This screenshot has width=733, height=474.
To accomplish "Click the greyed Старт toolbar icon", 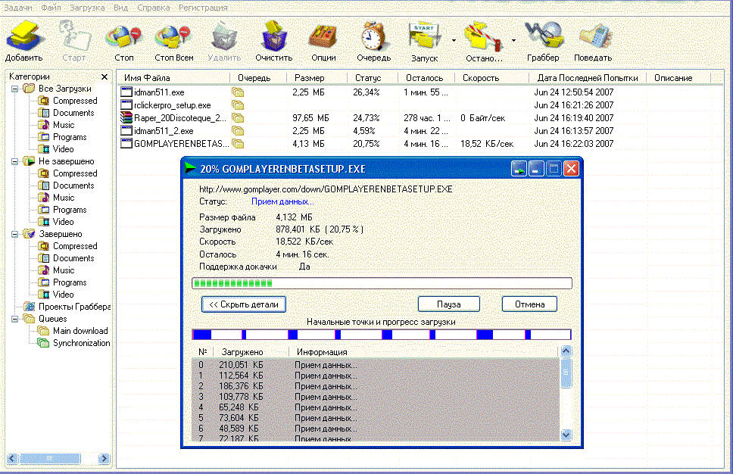I will point(74,36).
